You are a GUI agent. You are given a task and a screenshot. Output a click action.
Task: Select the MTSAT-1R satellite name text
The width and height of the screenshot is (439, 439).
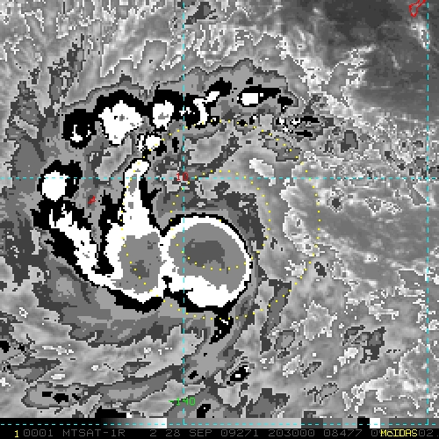tap(94, 433)
